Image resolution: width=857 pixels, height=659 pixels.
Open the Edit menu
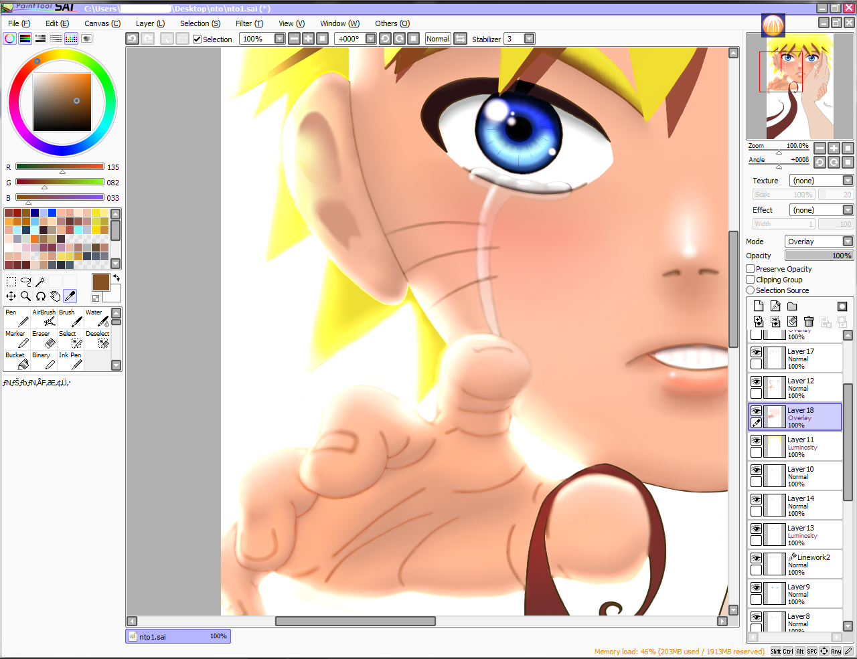pos(58,23)
